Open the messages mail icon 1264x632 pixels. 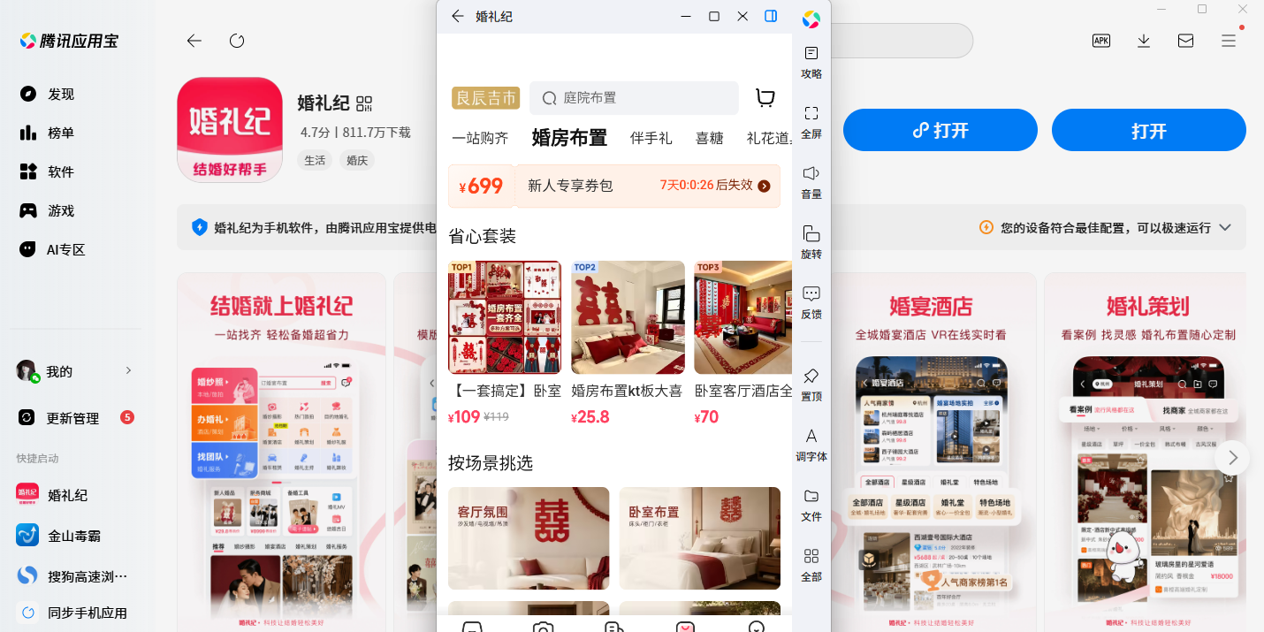click(1186, 41)
